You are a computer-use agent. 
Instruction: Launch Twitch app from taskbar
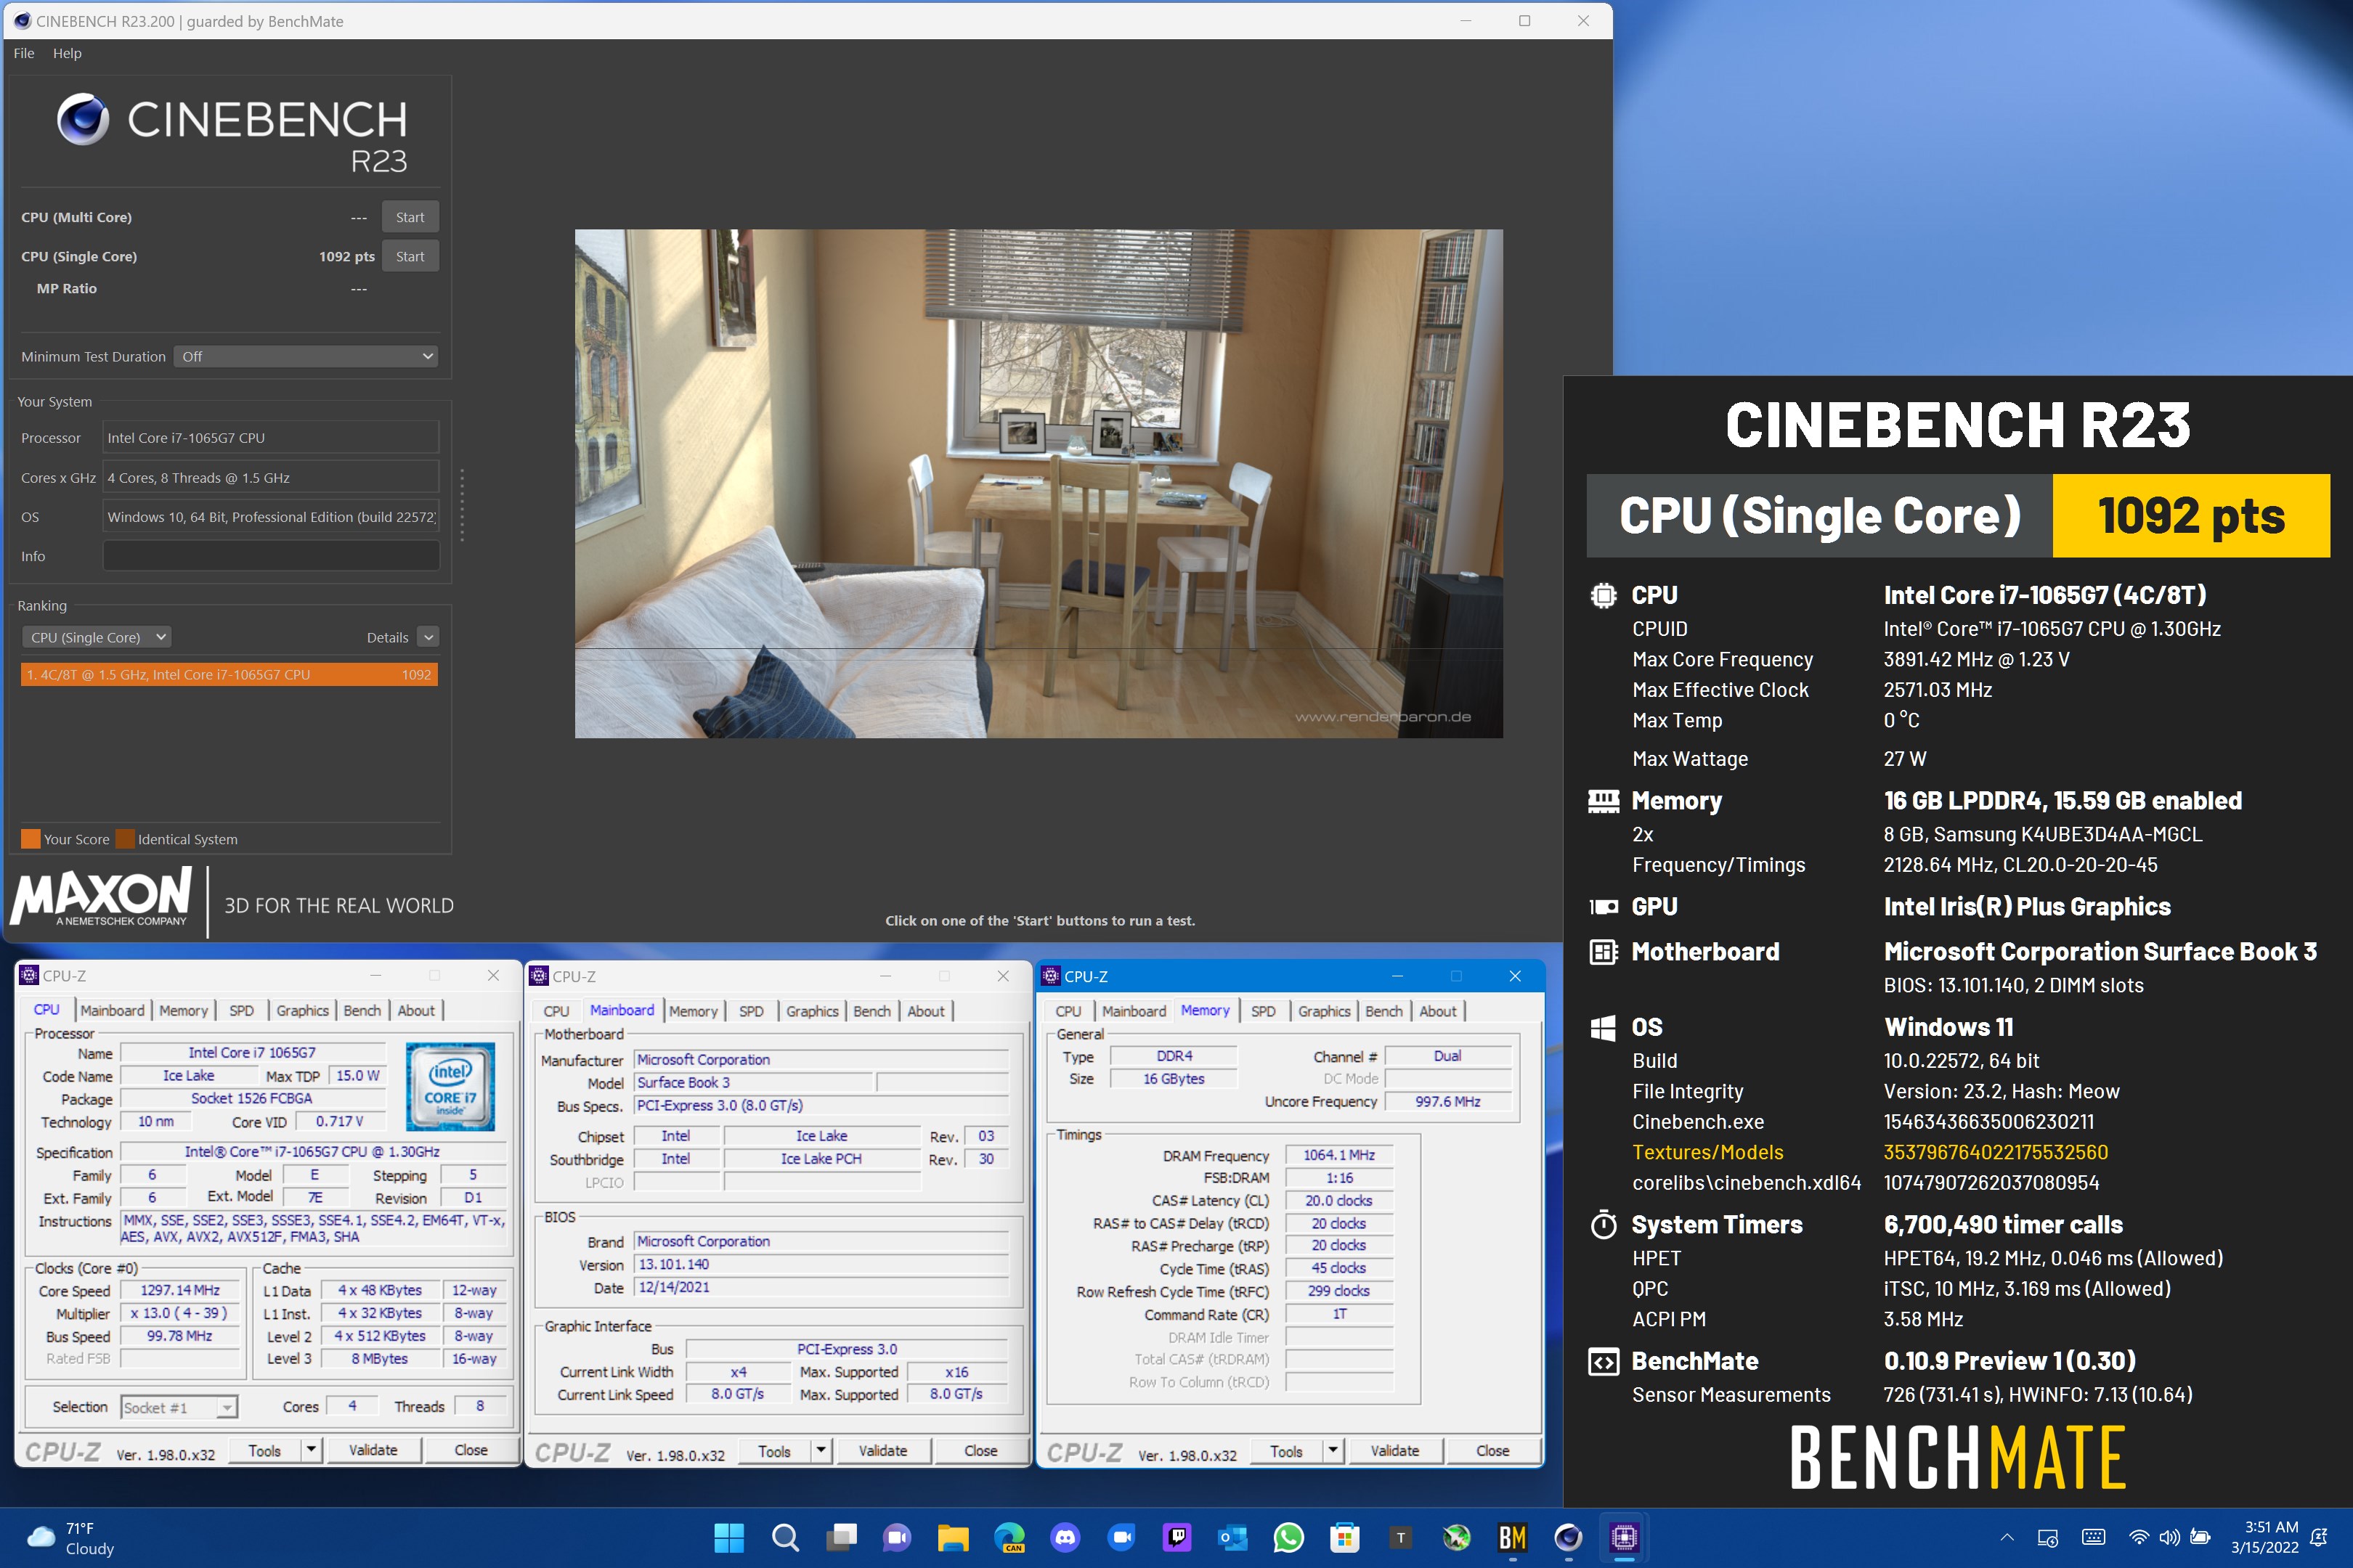click(1177, 1537)
